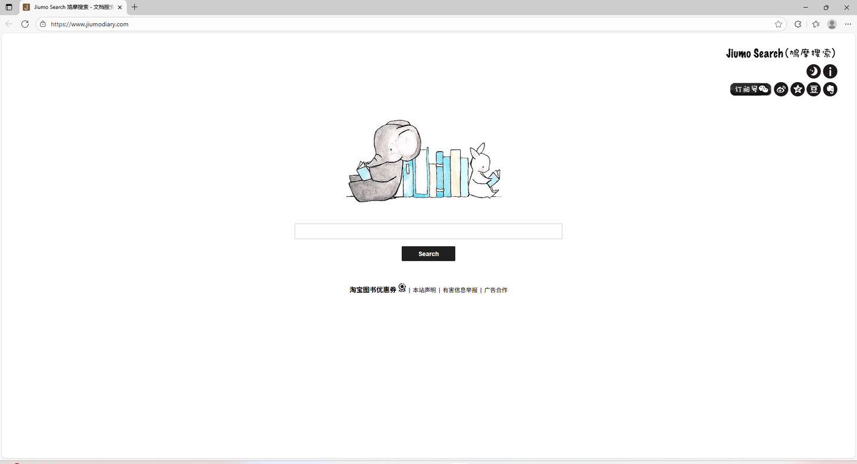The image size is (857, 464).
Task: Open the 淘宝图书优惠券 link
Action: 373,290
